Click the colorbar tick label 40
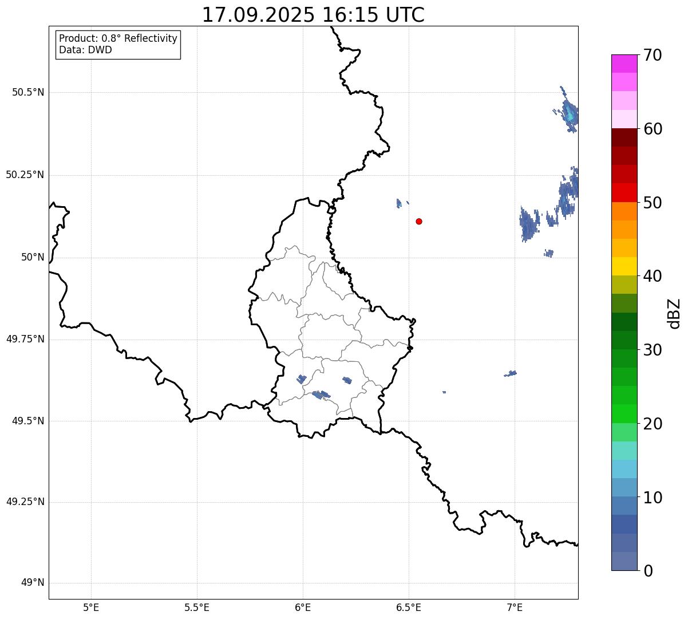 (652, 276)
